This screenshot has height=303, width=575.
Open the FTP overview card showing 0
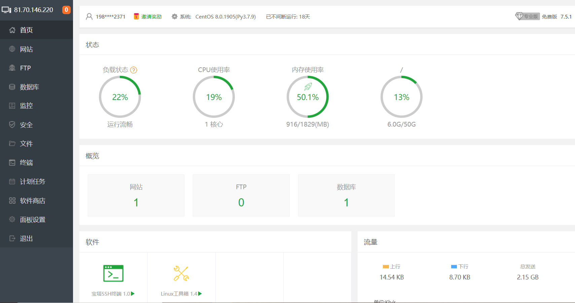(x=241, y=195)
